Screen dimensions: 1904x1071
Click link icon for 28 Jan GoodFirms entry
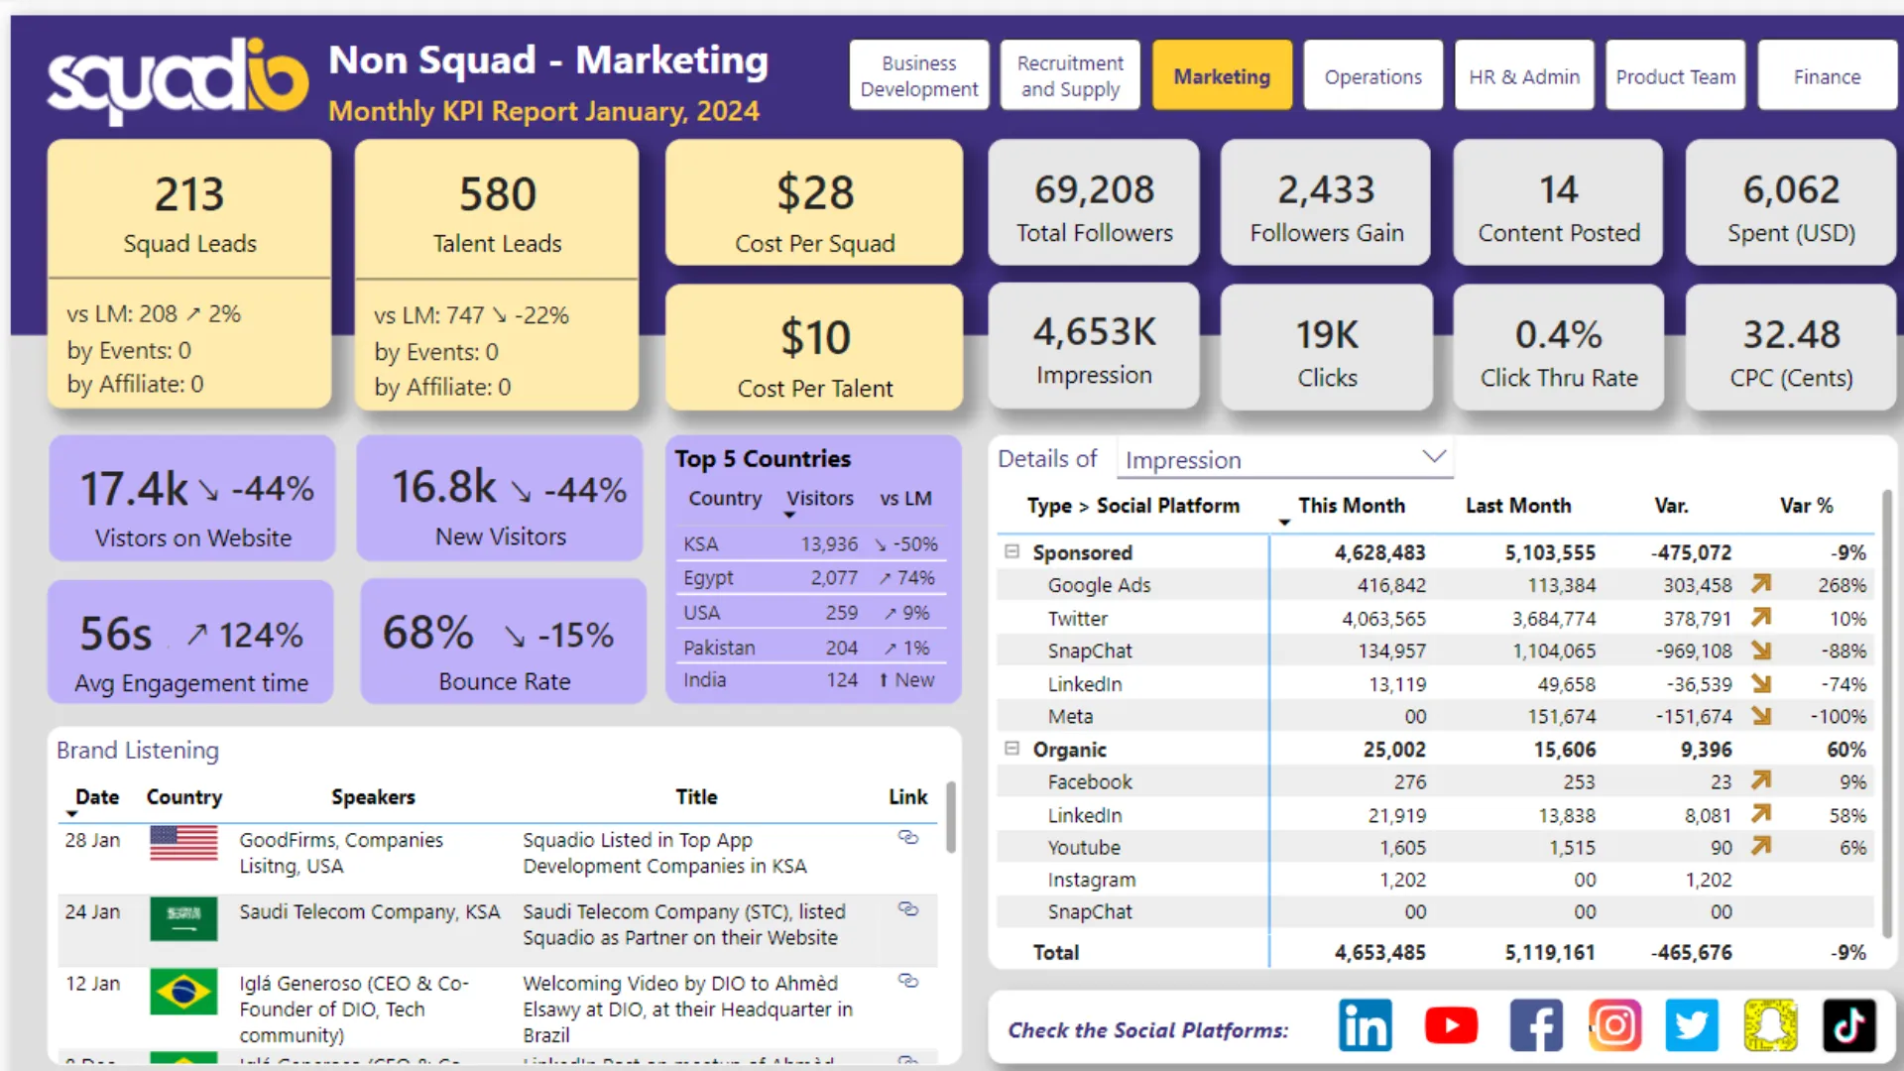pyautogui.click(x=907, y=838)
